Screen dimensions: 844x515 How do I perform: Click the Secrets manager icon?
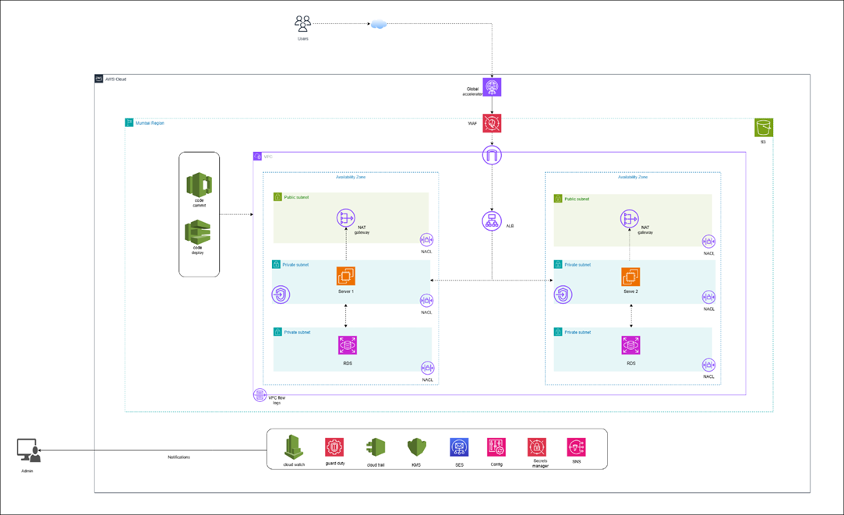537,447
